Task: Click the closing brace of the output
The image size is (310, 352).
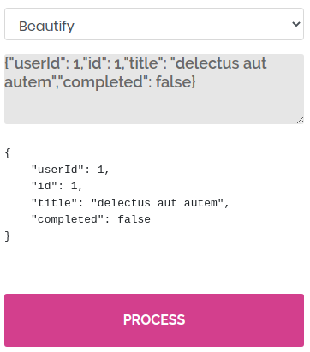Action: tap(8, 236)
